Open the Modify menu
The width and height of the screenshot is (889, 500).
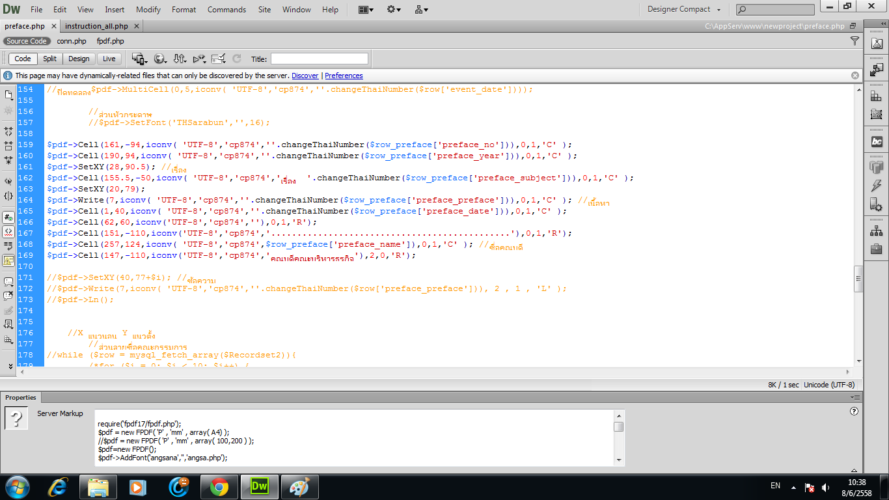[148, 10]
